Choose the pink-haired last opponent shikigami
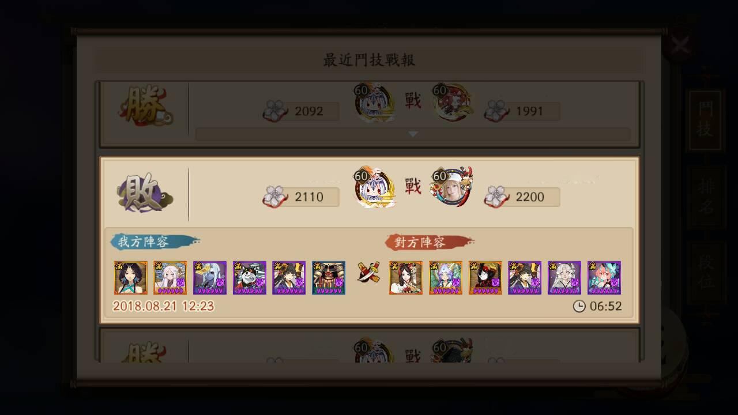The image size is (738, 415). pos(604,278)
